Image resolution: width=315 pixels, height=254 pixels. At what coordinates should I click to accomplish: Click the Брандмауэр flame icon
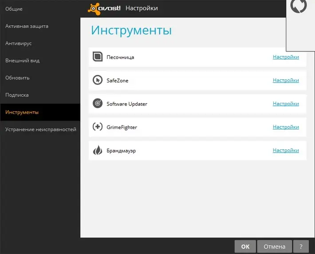[98, 150]
